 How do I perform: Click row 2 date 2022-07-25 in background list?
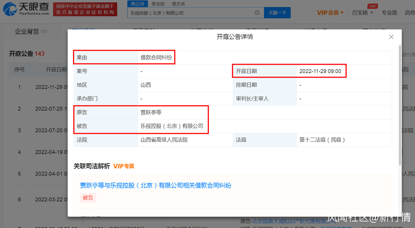pyautogui.click(x=51, y=109)
